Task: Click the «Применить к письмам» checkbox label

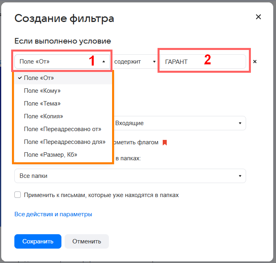Action: [101, 195]
